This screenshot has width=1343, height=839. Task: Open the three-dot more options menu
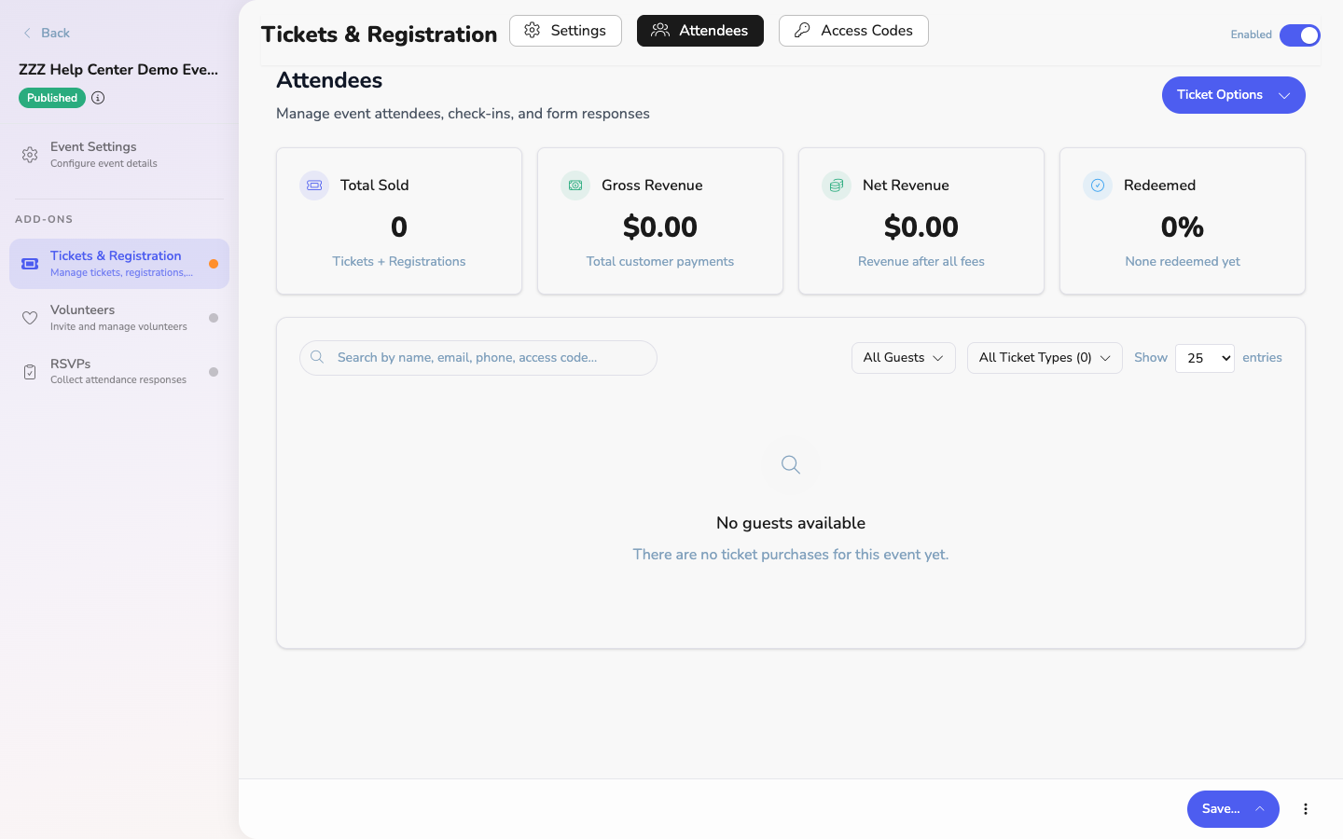tap(1306, 809)
